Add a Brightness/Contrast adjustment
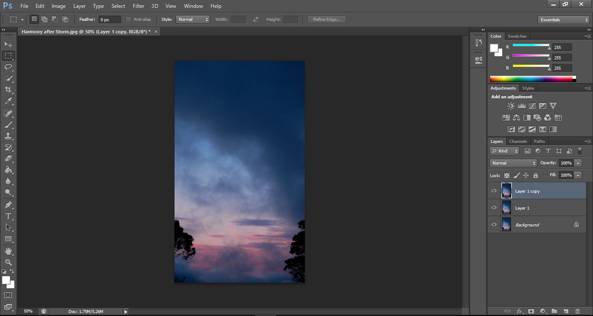This screenshot has width=593, height=316. tap(511, 106)
